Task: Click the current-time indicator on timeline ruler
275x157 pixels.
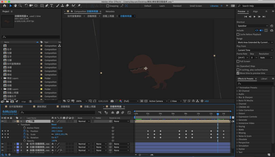Action: click(x=218, y=114)
